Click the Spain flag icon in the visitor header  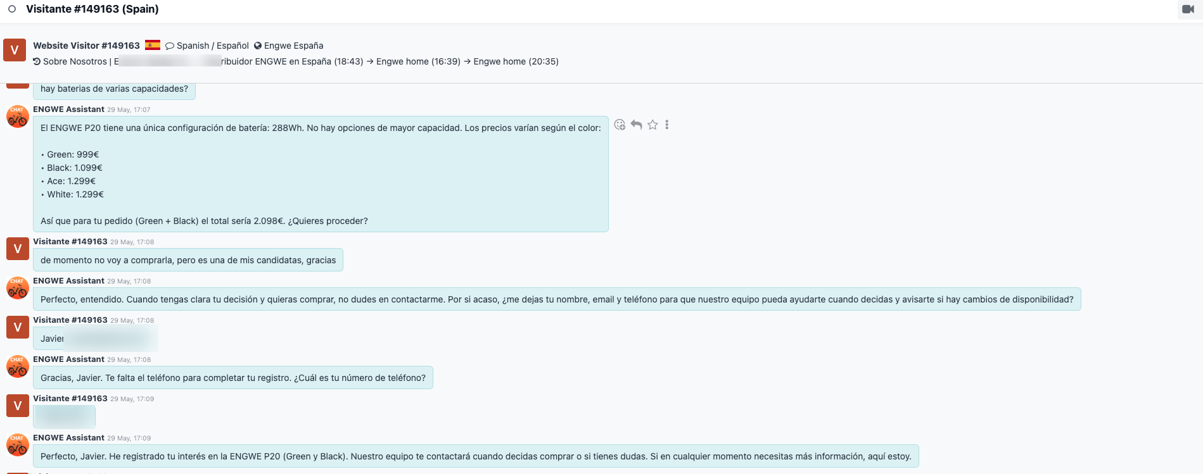click(153, 45)
